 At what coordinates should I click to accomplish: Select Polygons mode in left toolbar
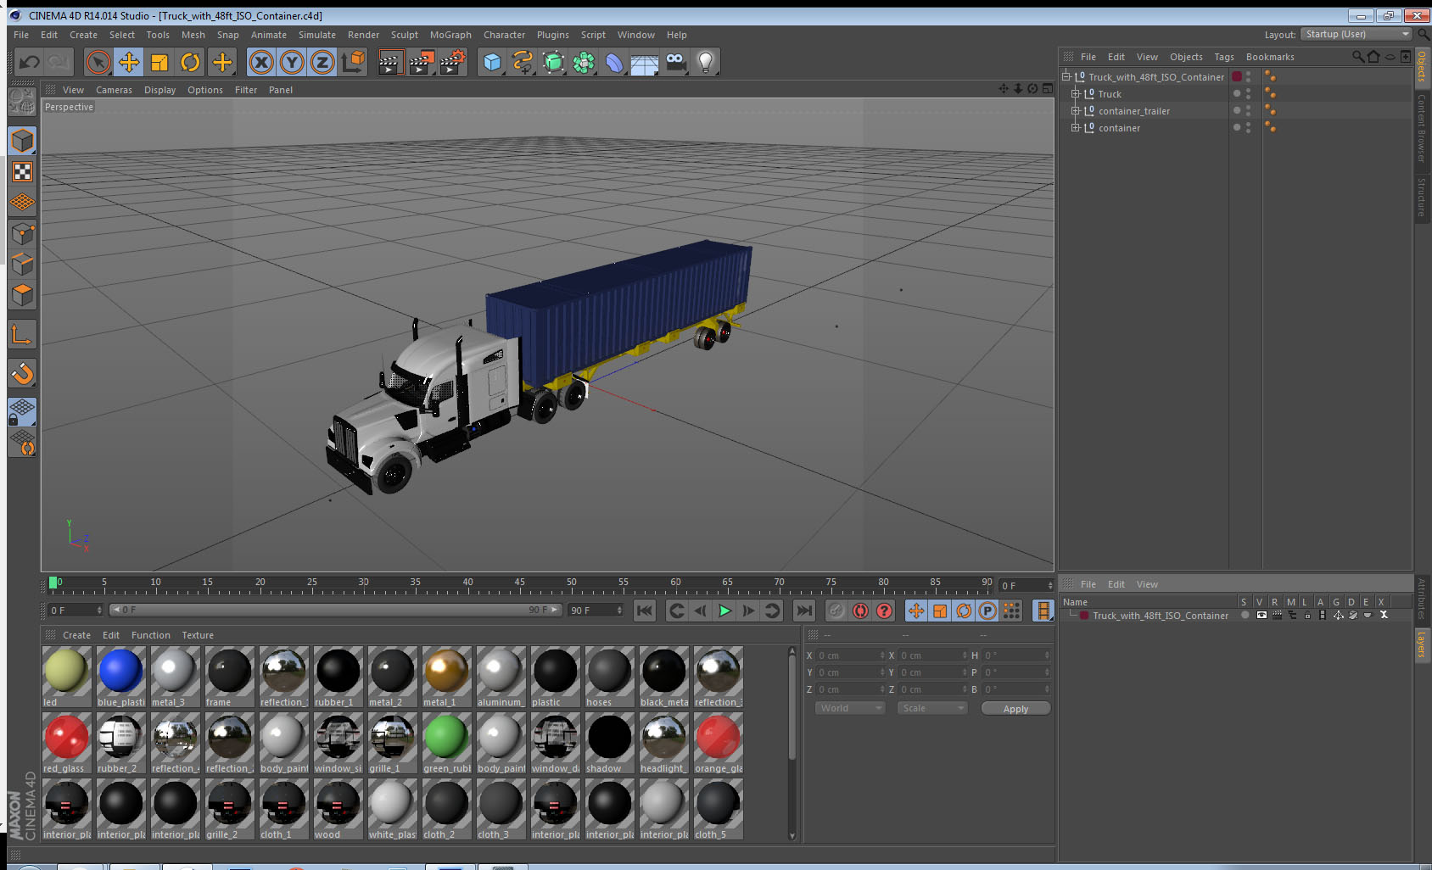click(x=22, y=295)
